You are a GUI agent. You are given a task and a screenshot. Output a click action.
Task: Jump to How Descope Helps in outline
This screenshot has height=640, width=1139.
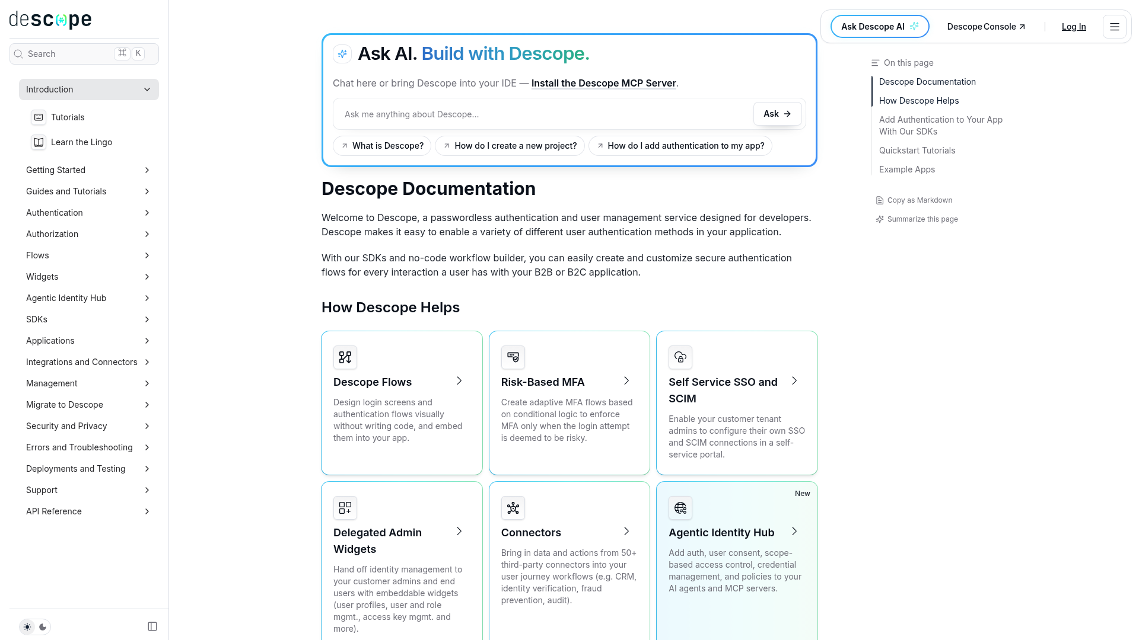tap(919, 101)
